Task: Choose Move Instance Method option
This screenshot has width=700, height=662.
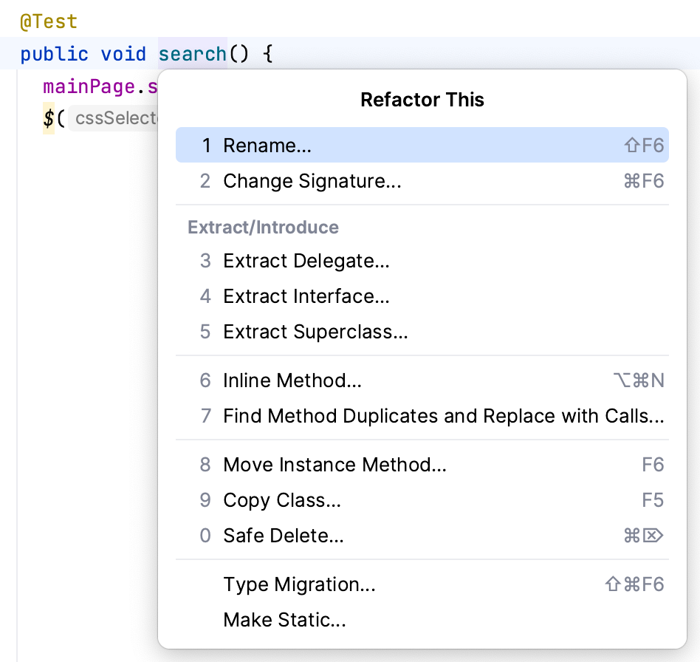Action: 334,465
